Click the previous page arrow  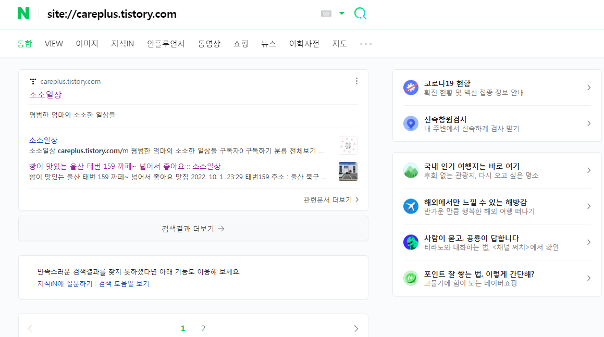coord(30,329)
